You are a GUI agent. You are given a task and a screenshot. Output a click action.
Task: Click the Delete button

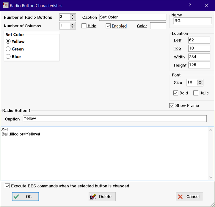[x=102, y=196]
